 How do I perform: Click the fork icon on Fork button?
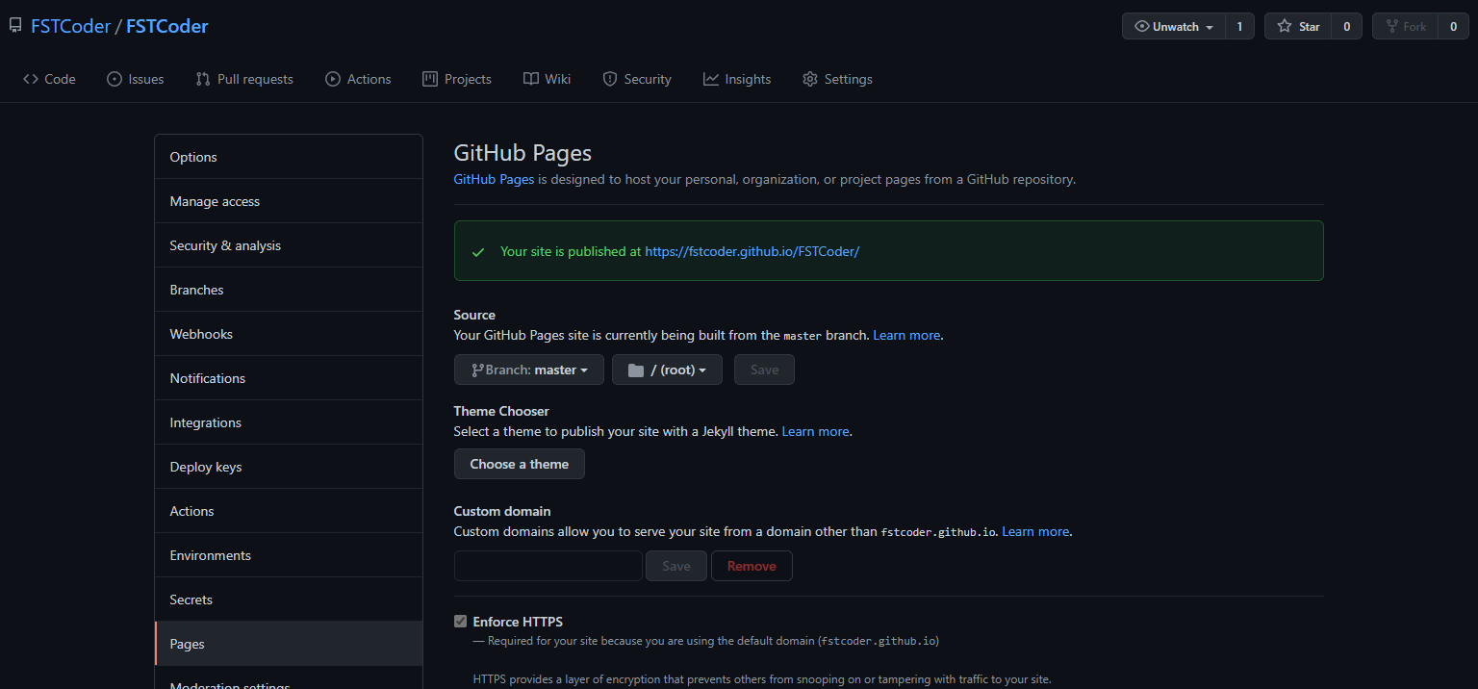[1391, 27]
